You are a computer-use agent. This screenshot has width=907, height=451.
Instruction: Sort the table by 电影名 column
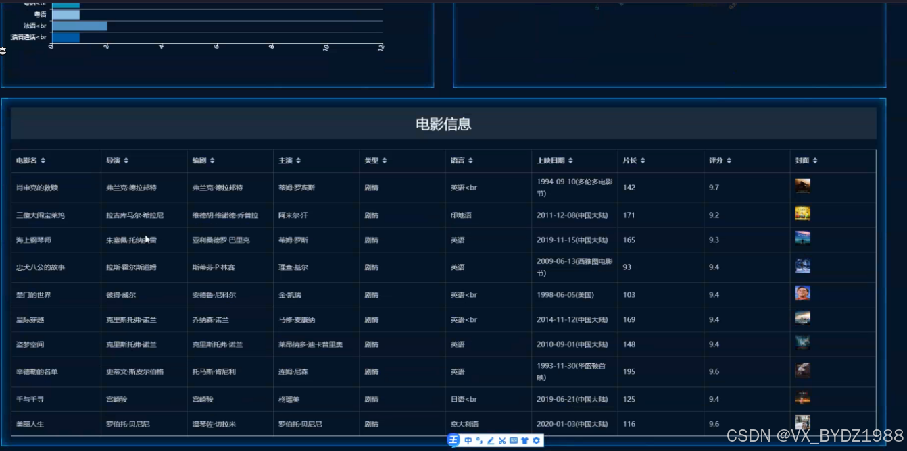tap(43, 161)
